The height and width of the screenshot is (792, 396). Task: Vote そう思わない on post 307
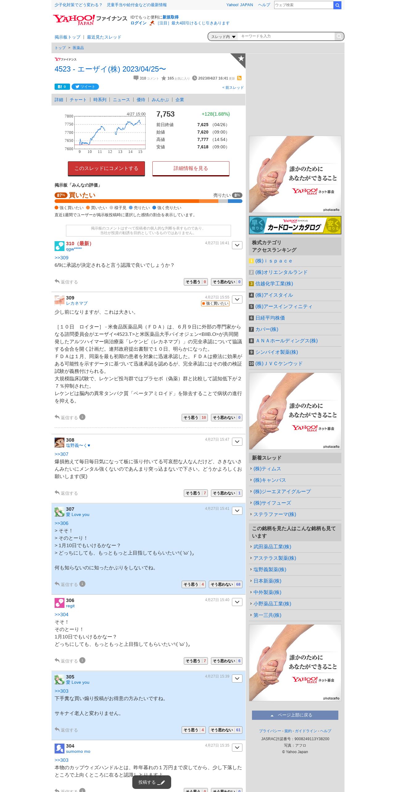coord(225,584)
